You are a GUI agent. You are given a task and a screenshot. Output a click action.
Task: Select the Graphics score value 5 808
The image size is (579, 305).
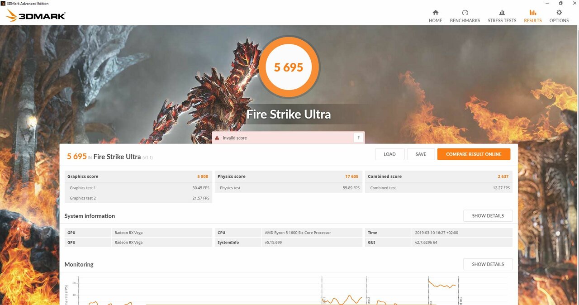(203, 176)
